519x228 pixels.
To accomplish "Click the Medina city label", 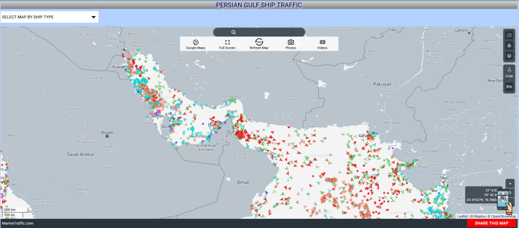I will [x=14, y=136].
